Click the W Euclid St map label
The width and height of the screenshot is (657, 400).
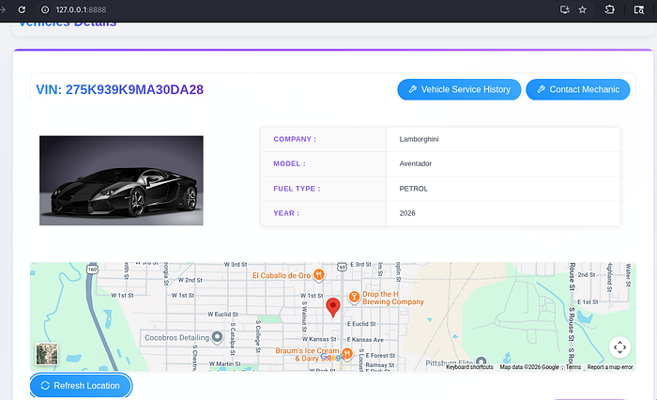coord(223,314)
